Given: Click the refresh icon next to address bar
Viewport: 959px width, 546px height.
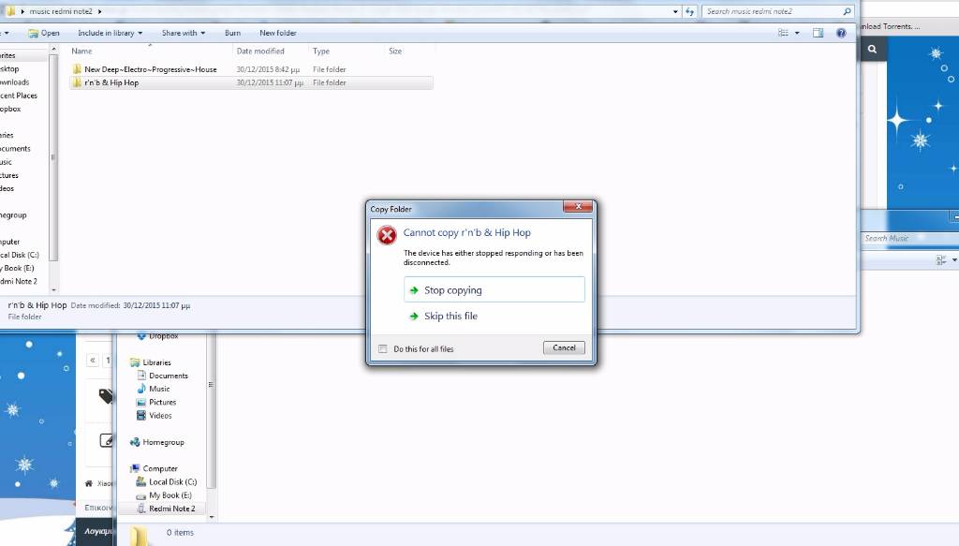Looking at the screenshot, I should pyautogui.click(x=689, y=11).
